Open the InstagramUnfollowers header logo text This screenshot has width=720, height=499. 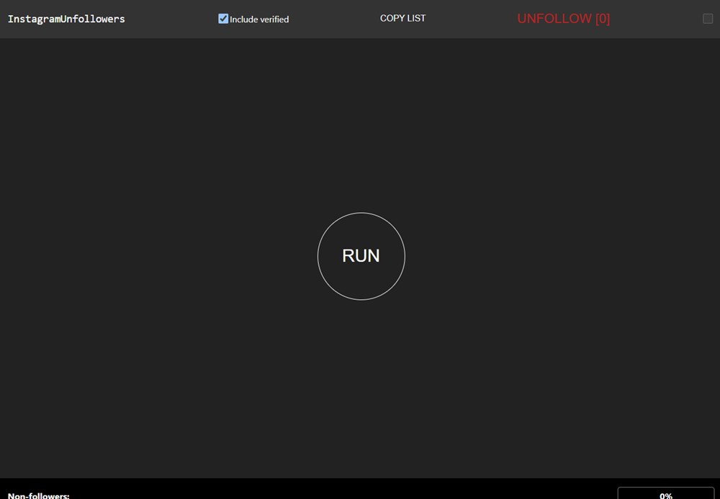coord(66,19)
